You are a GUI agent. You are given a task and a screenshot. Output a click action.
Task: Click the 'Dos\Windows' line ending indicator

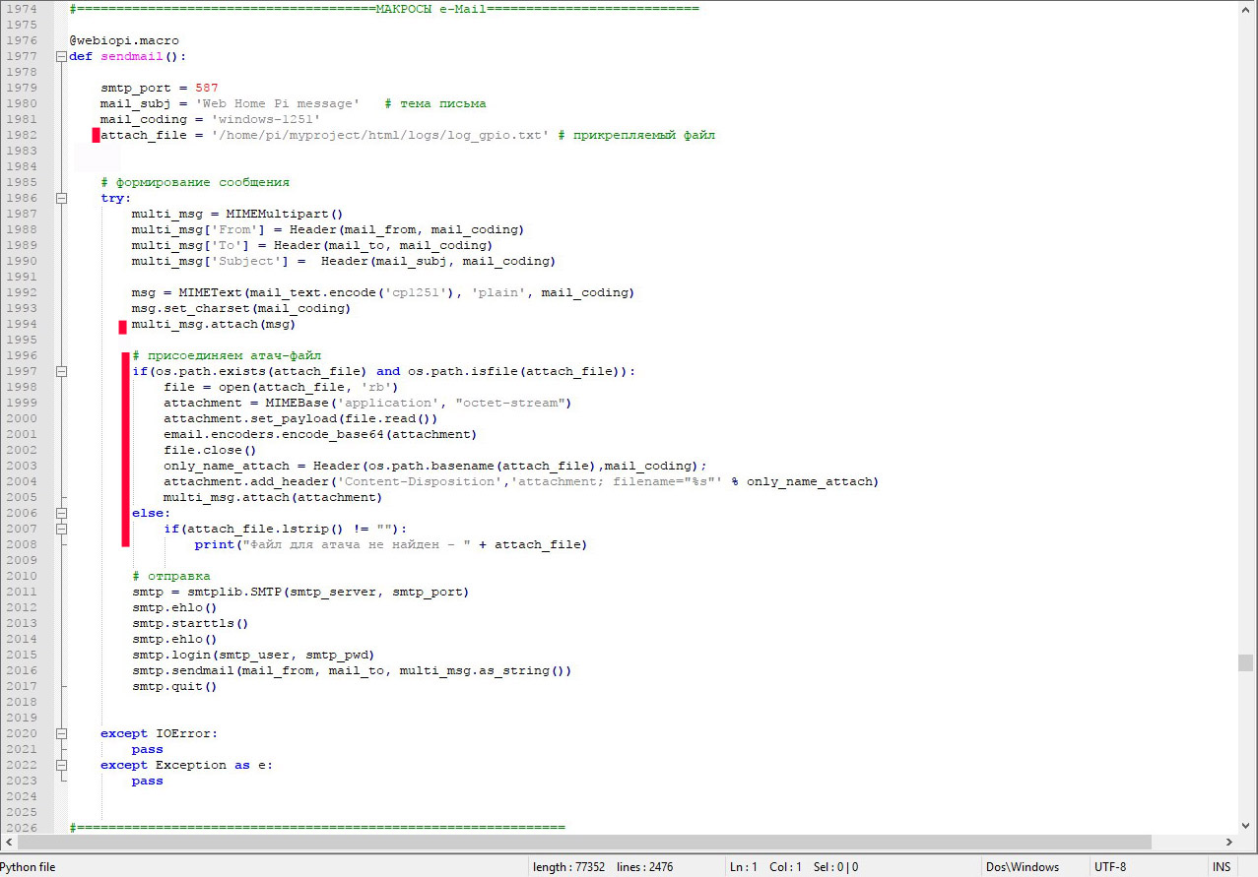pos(1023,867)
